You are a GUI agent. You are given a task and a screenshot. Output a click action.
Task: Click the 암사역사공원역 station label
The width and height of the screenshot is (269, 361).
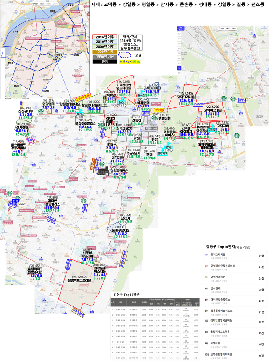(83, 97)
